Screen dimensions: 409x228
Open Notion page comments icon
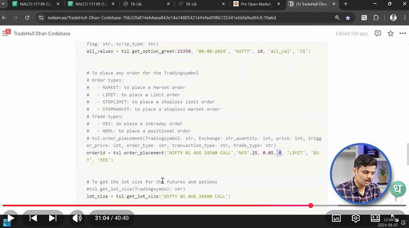378,33
